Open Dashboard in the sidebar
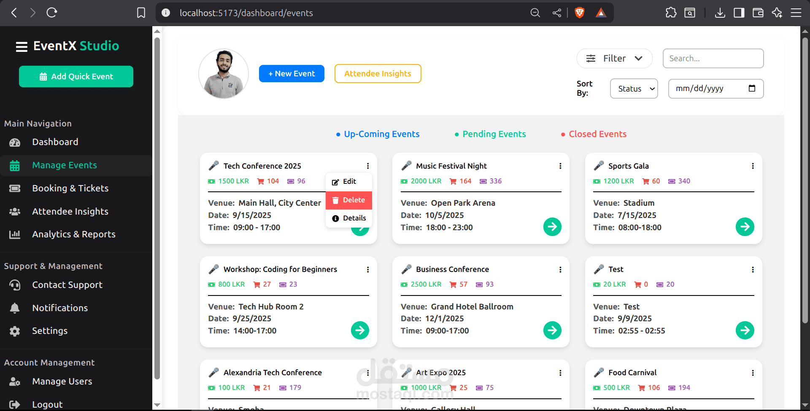 click(x=76, y=142)
